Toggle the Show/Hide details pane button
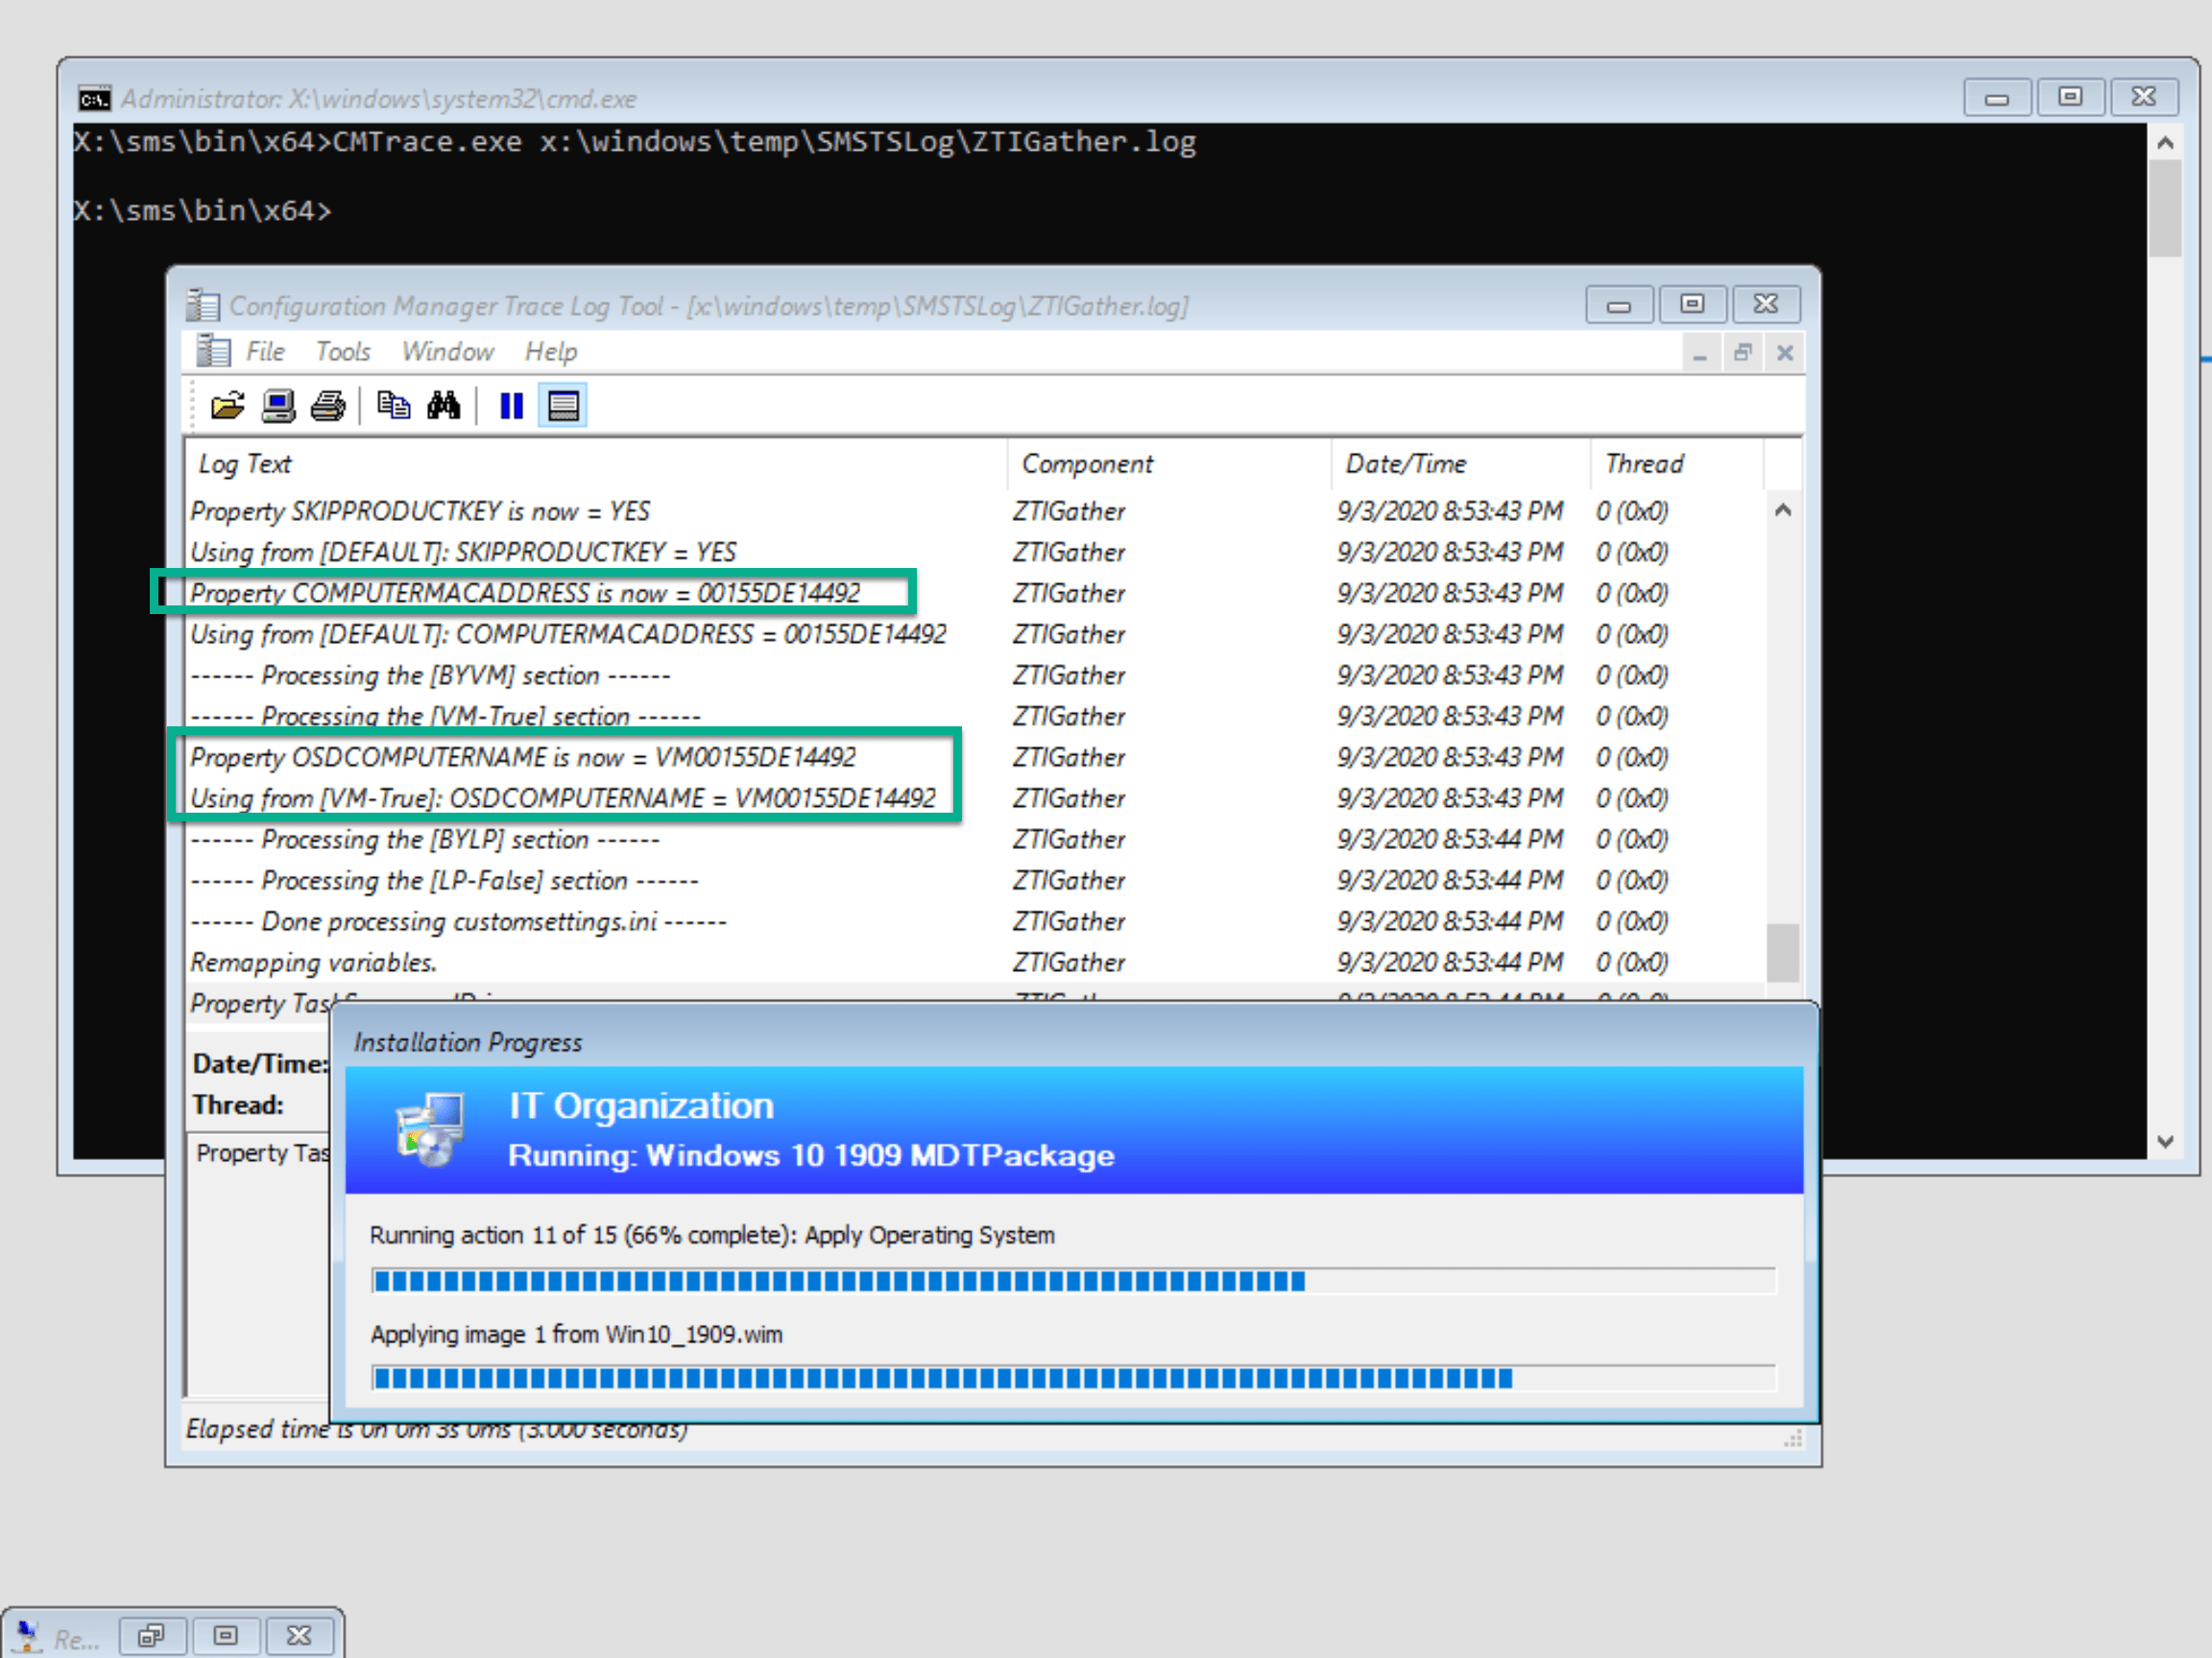 [563, 406]
